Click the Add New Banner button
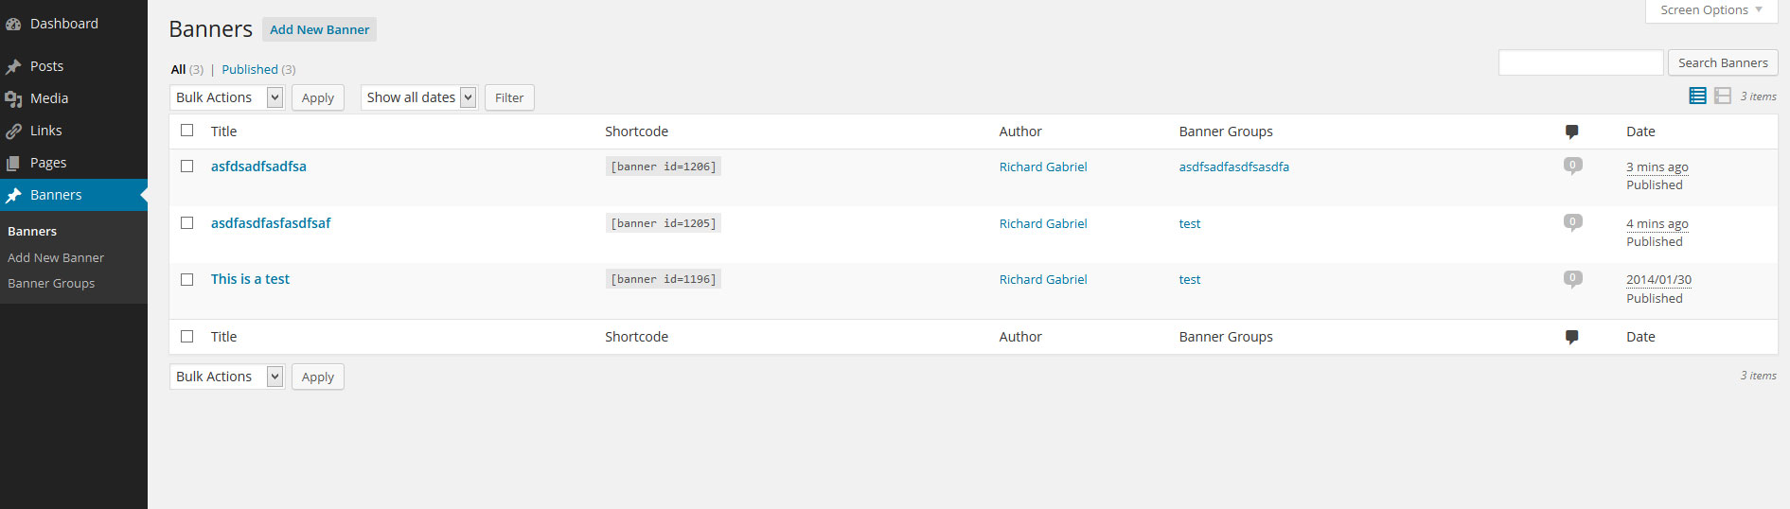 [x=319, y=29]
